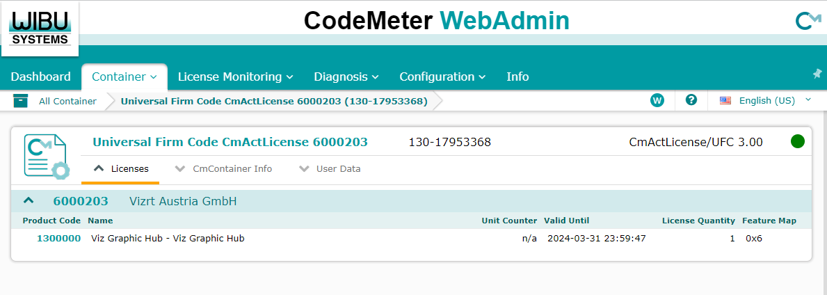The width and height of the screenshot is (827, 295).
Task: Click the license container document icon
Action: point(46,155)
